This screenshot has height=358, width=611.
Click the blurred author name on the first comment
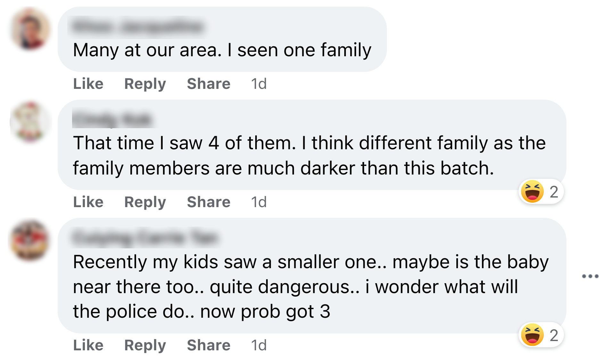tap(137, 27)
